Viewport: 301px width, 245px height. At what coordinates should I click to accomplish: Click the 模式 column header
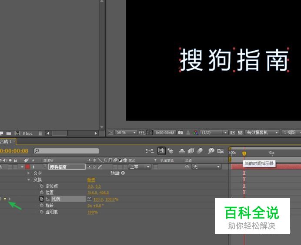click(x=132, y=160)
